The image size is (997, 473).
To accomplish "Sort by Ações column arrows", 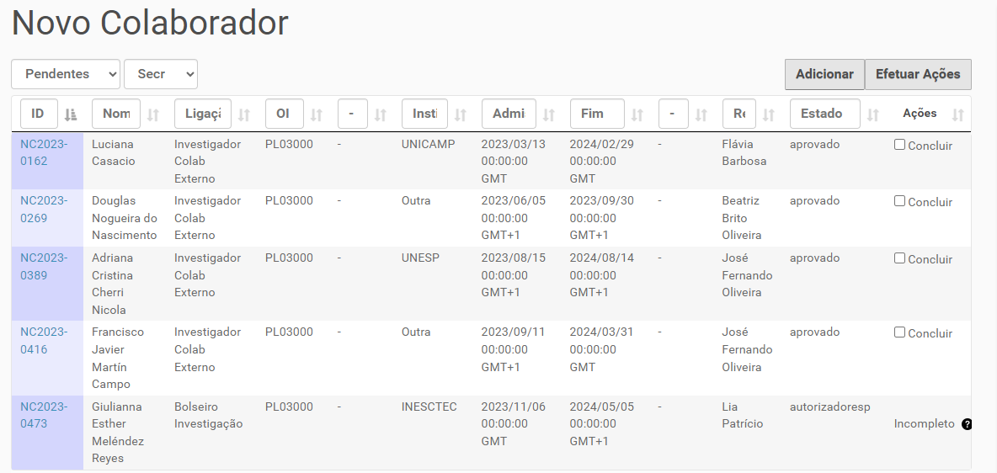I will pyautogui.click(x=957, y=114).
